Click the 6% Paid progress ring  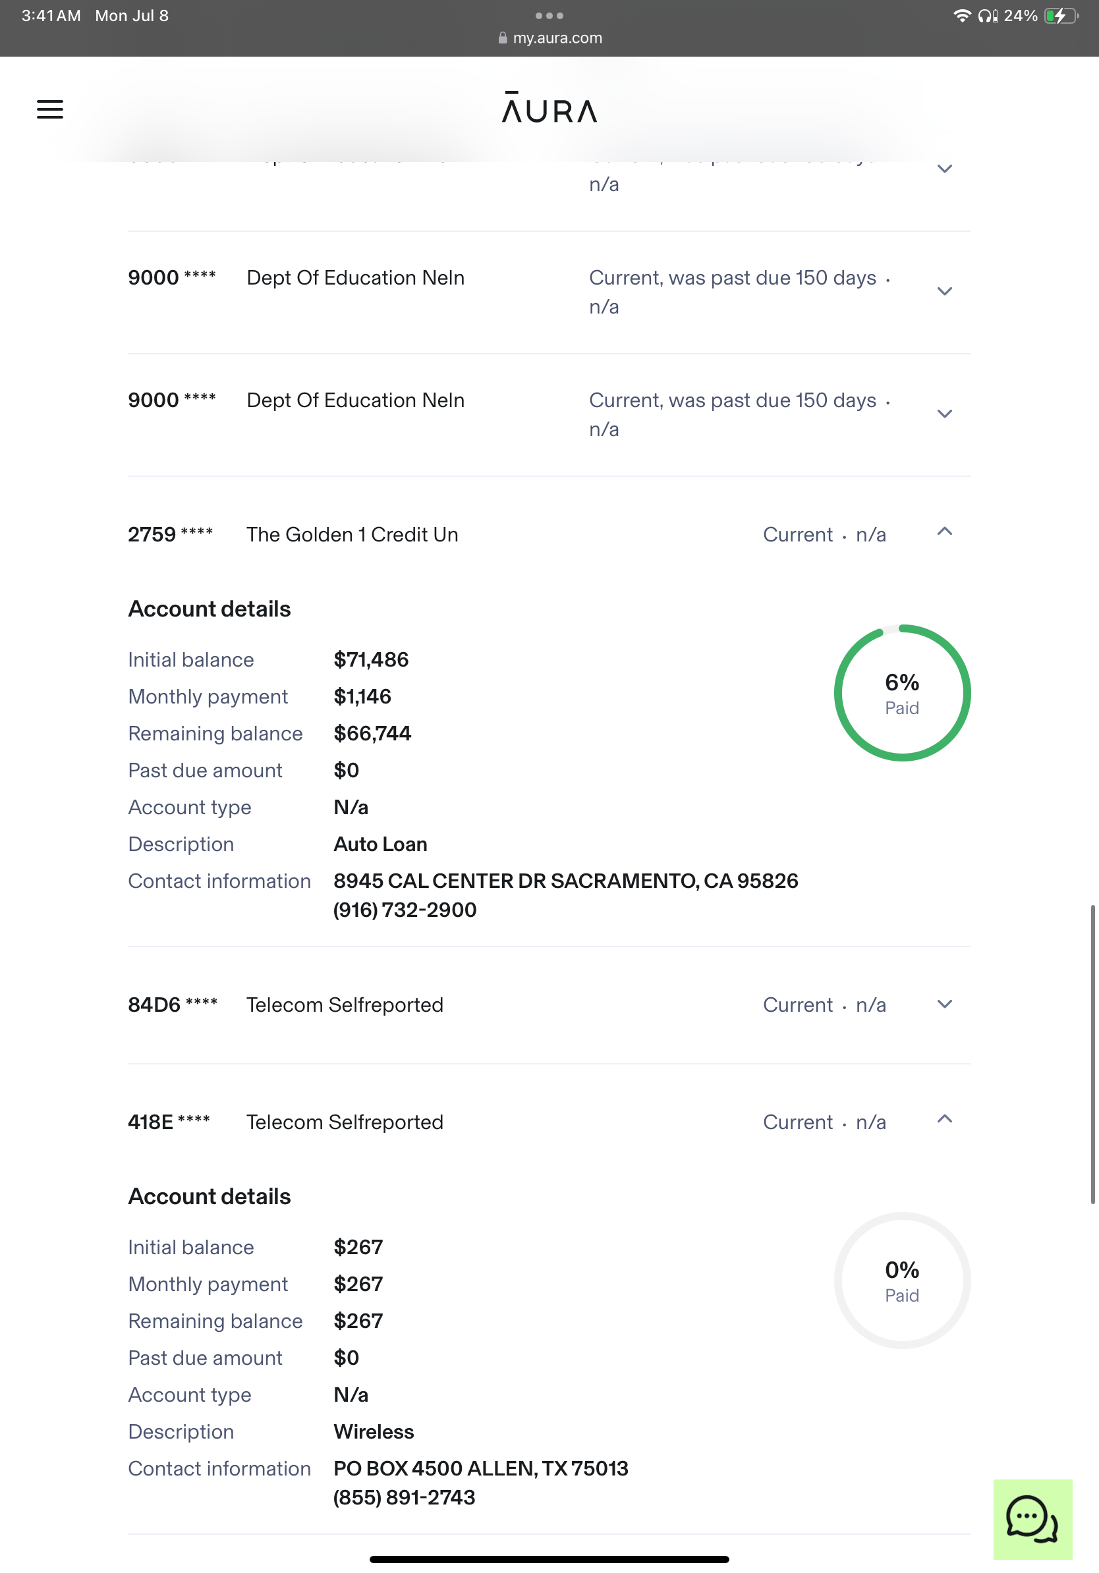point(903,693)
